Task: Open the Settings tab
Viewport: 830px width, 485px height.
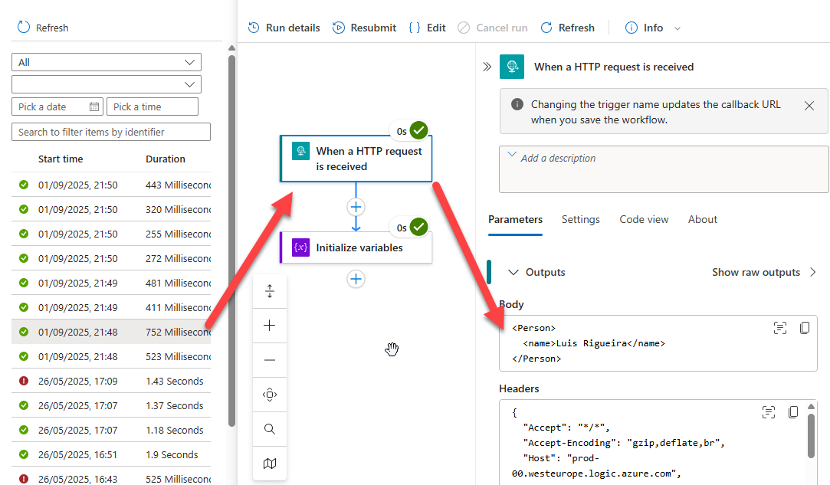Action: click(580, 219)
